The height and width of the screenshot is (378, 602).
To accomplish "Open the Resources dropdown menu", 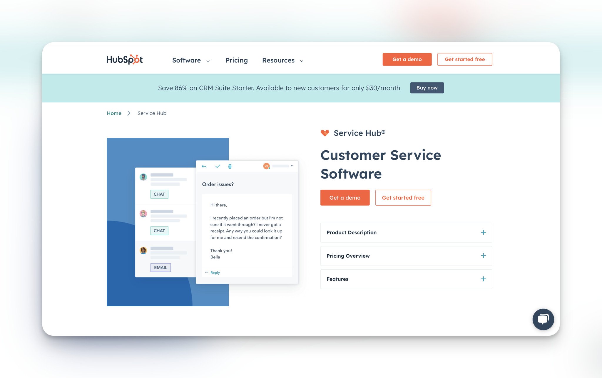I will (x=283, y=60).
